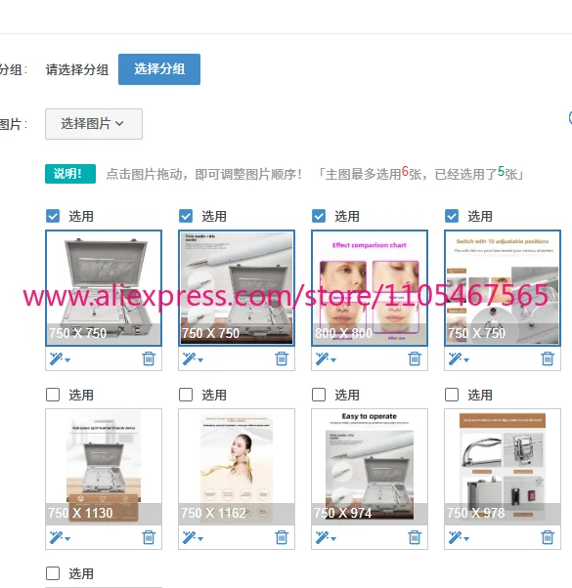Delete the 750 X 1130 image

[x=149, y=537]
